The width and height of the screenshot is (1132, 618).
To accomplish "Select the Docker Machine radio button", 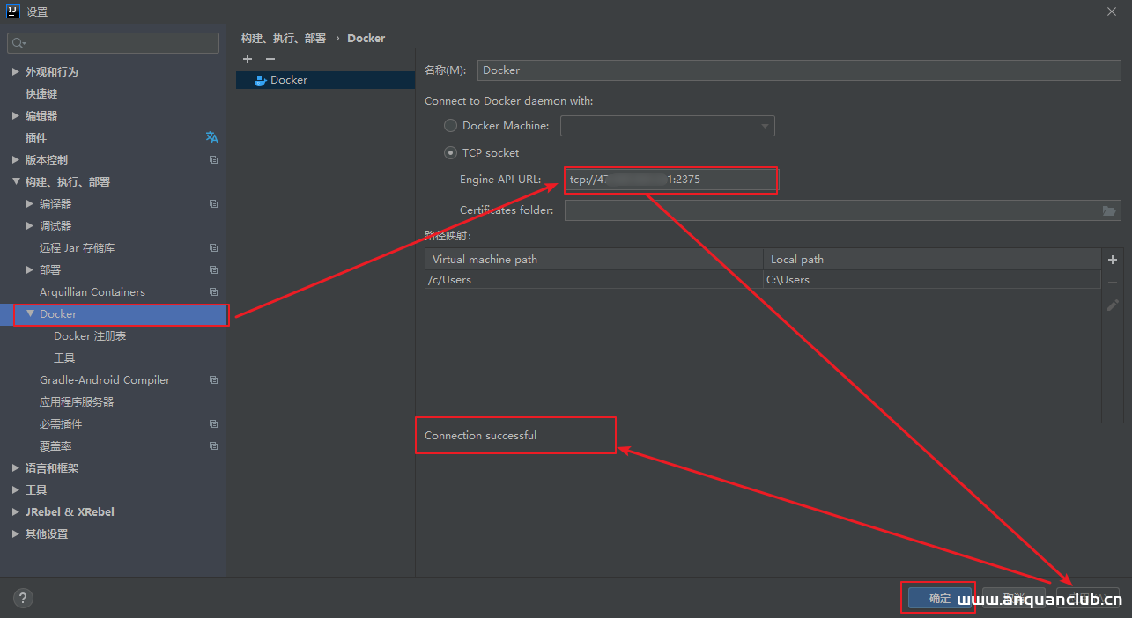I will click(x=450, y=126).
